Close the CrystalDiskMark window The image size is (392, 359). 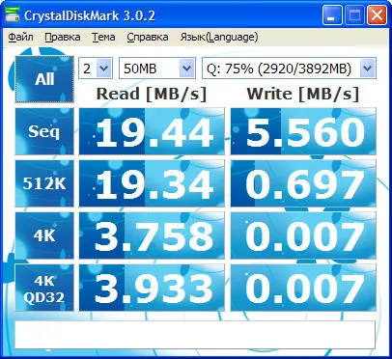377,15
